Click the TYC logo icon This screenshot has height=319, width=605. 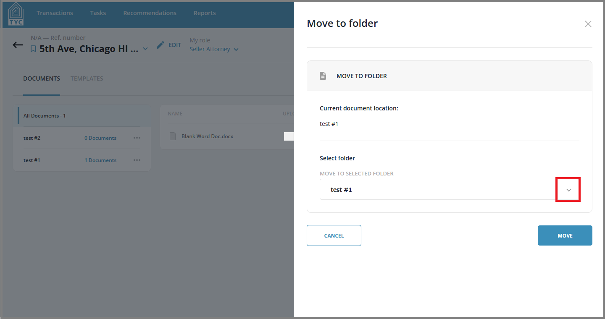pyautogui.click(x=16, y=14)
